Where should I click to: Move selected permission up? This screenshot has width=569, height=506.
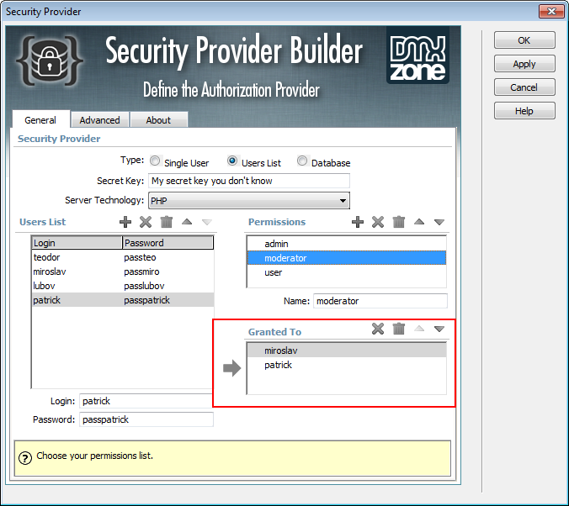419,221
